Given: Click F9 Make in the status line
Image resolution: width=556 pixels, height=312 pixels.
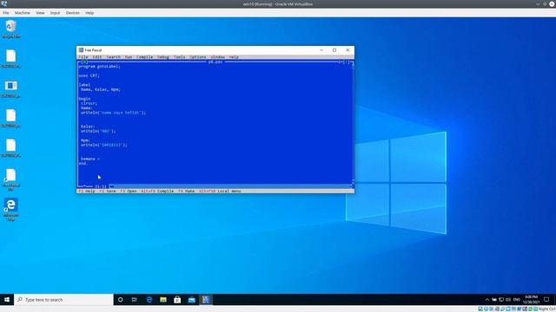Looking at the screenshot, I should (186, 191).
